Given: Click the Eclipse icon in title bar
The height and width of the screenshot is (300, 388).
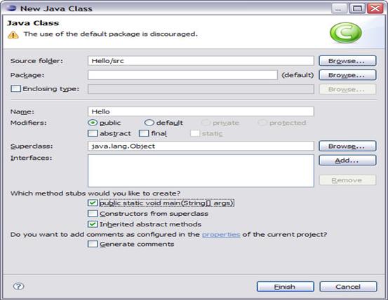Looking at the screenshot, I should (x=11, y=8).
